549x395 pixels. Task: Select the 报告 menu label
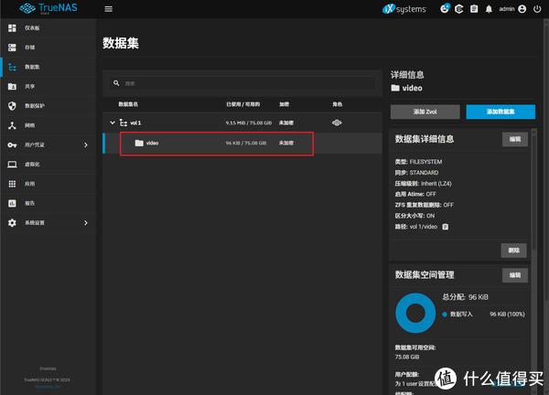30,203
